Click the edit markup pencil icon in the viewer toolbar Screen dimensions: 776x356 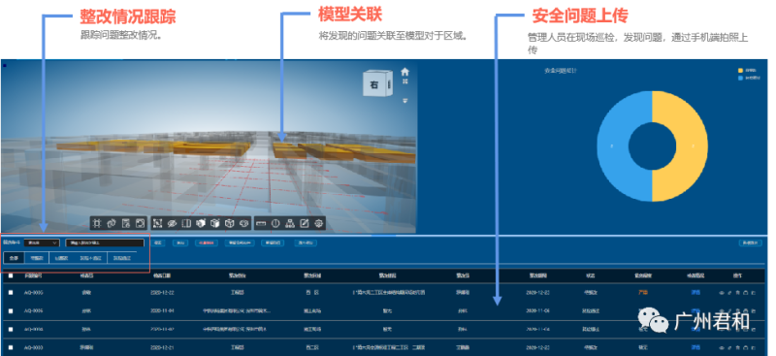tap(305, 223)
